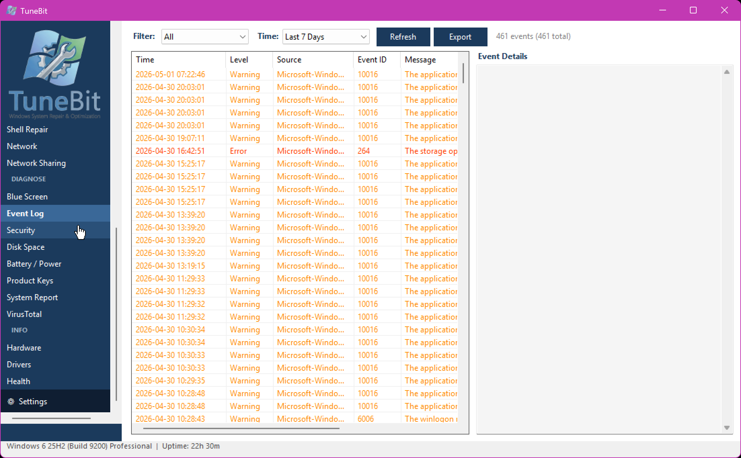Select event row 2026-04-30 10:28:43
This screenshot has width=741, height=458.
click(x=295, y=418)
